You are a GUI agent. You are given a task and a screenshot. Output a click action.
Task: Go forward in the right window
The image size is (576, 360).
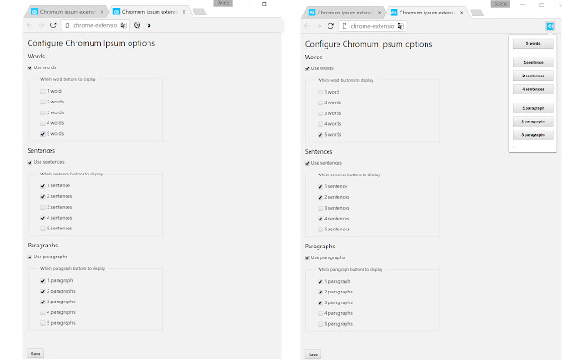click(x=319, y=26)
